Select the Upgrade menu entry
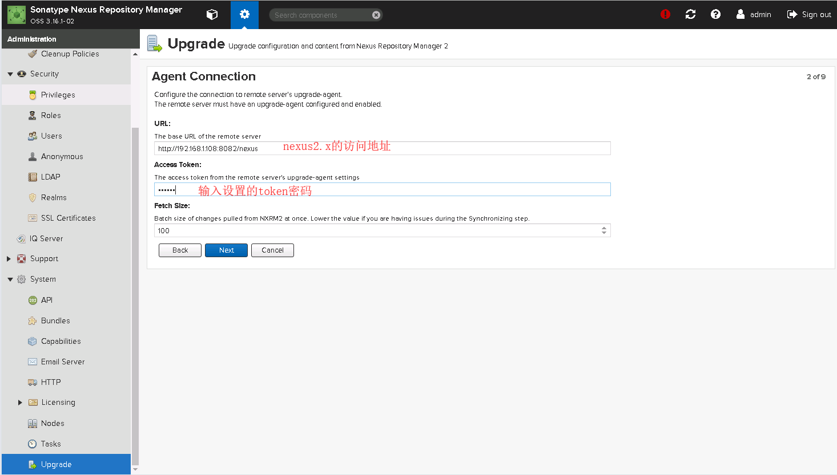Viewport: 837px width, 475px height. [66, 464]
